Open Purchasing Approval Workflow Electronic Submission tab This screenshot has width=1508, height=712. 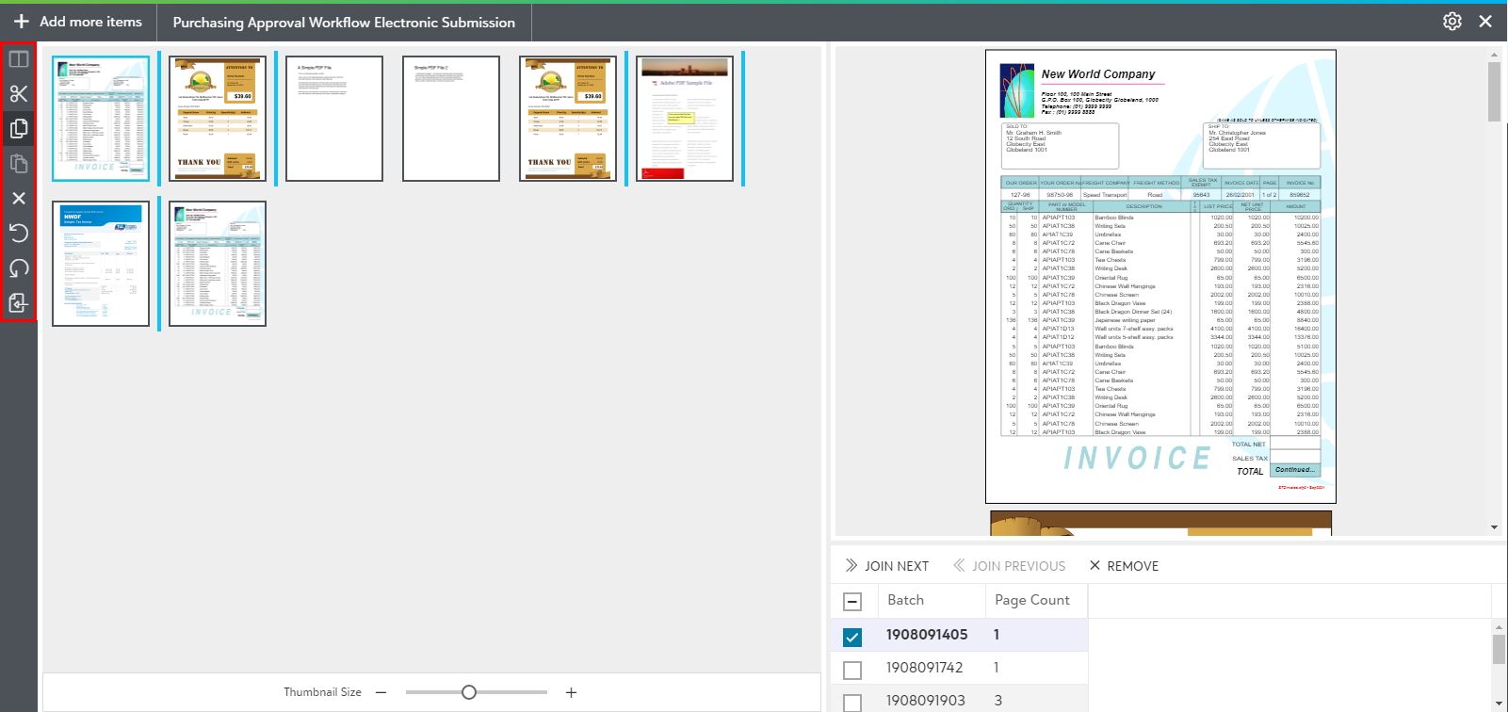(x=344, y=23)
